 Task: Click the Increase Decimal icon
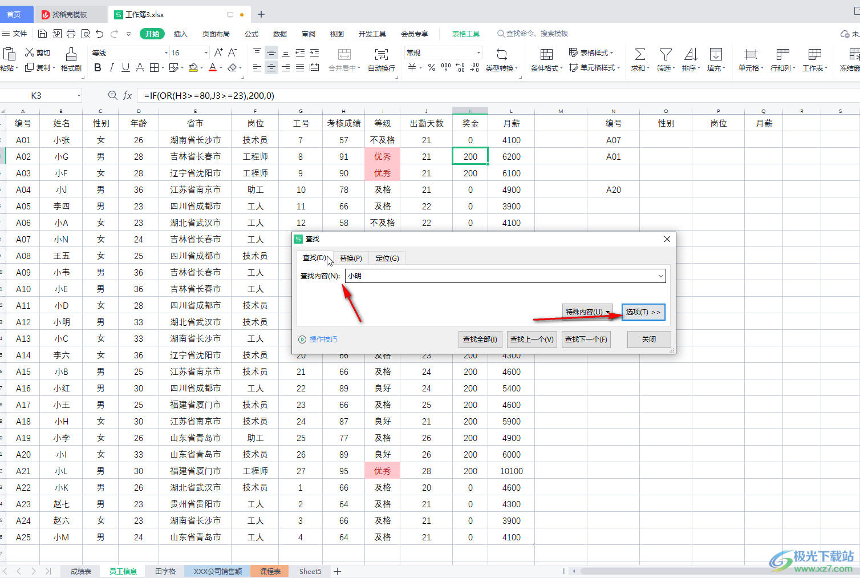460,67
